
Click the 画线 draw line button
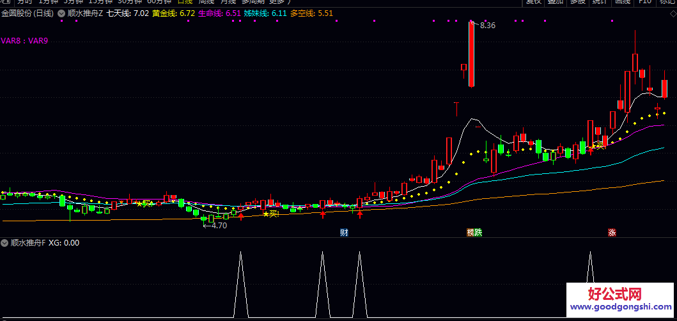tap(622, 2)
